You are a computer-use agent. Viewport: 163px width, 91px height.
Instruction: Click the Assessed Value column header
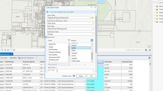(x=127, y=62)
